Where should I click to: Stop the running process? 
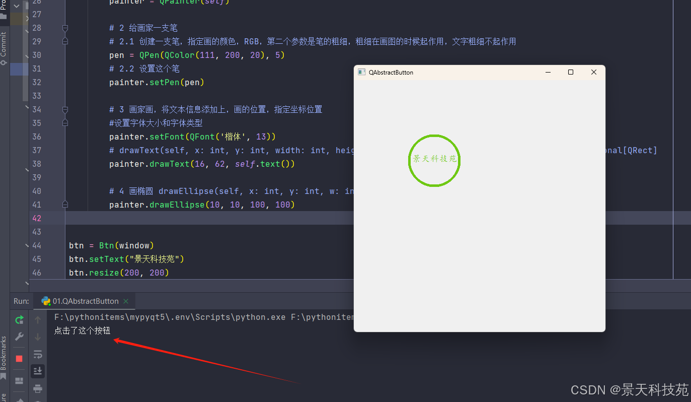click(20, 359)
